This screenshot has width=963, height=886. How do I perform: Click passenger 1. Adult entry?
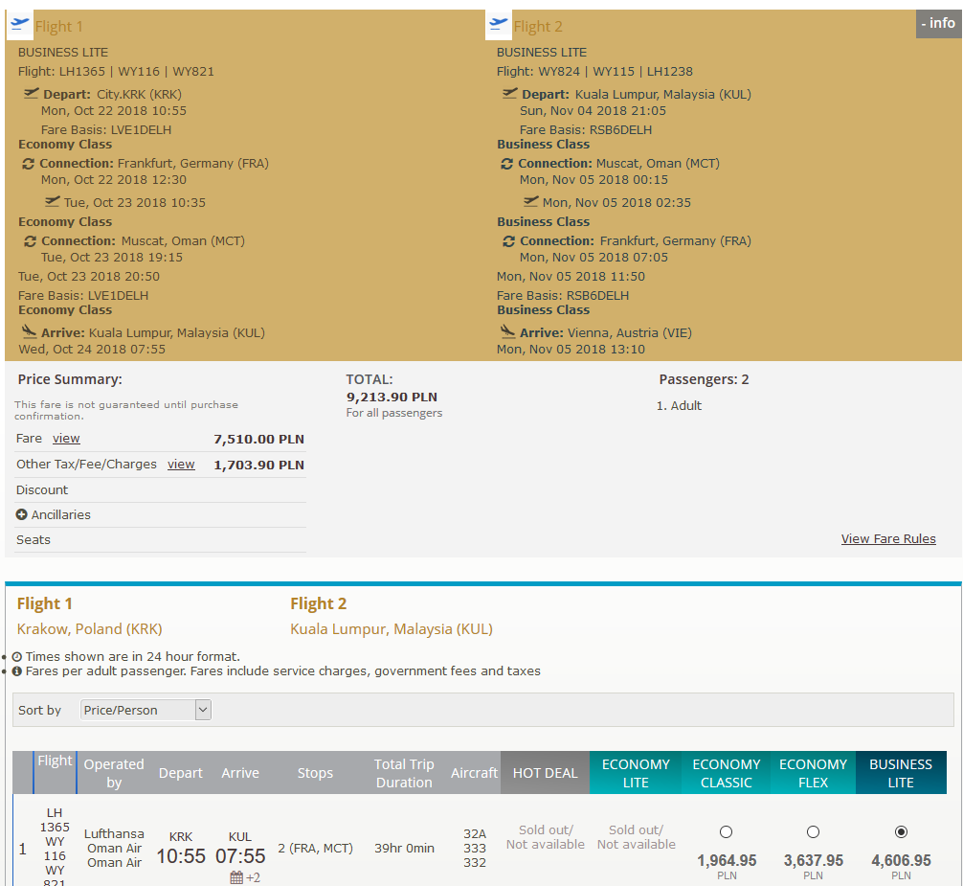[x=679, y=405]
